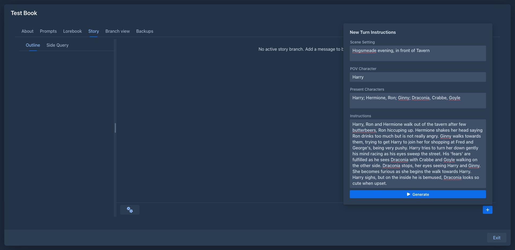515x250 pixels.
Task: Click into the POV Character field
Action: (418, 77)
